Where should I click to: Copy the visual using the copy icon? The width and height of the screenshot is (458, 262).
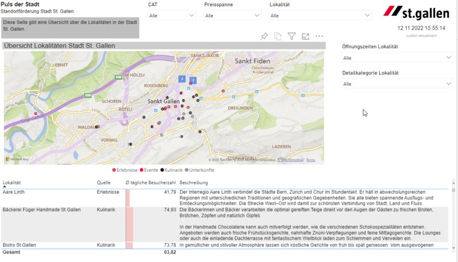click(x=278, y=36)
